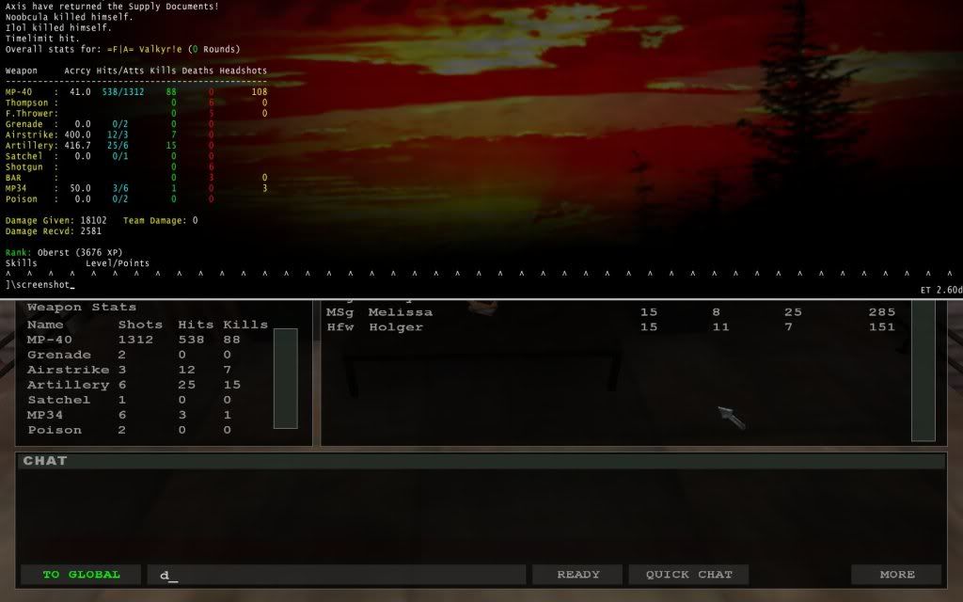This screenshot has width=963, height=602.
Task: Click the "Damage Recvd: 2581" console text
Action: [x=54, y=231]
